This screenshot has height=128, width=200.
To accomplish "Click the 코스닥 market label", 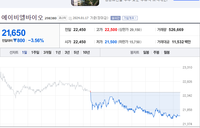I will click(62, 18).
